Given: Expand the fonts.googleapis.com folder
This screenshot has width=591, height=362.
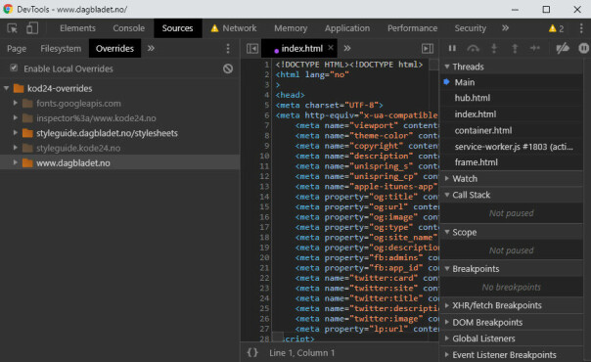Looking at the screenshot, I should coord(16,103).
